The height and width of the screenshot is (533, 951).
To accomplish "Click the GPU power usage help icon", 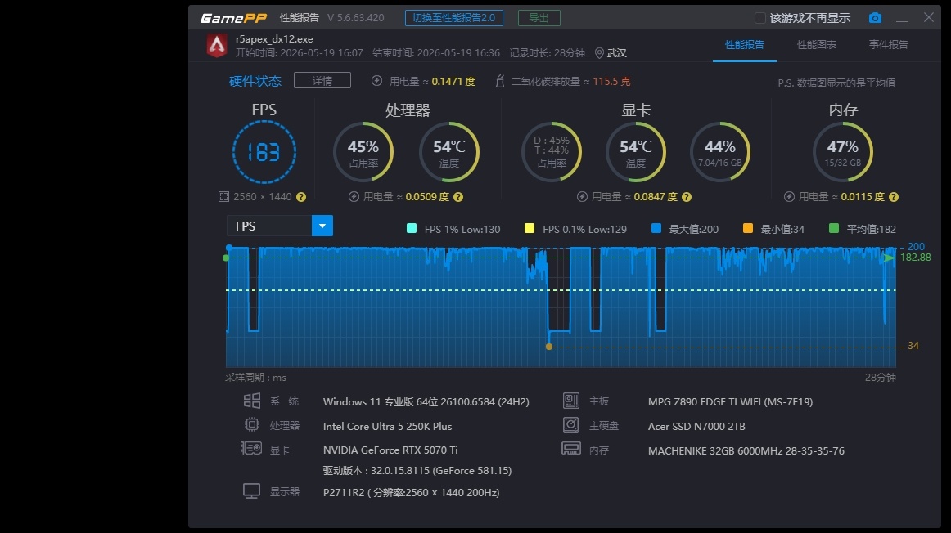I will pyautogui.click(x=687, y=197).
